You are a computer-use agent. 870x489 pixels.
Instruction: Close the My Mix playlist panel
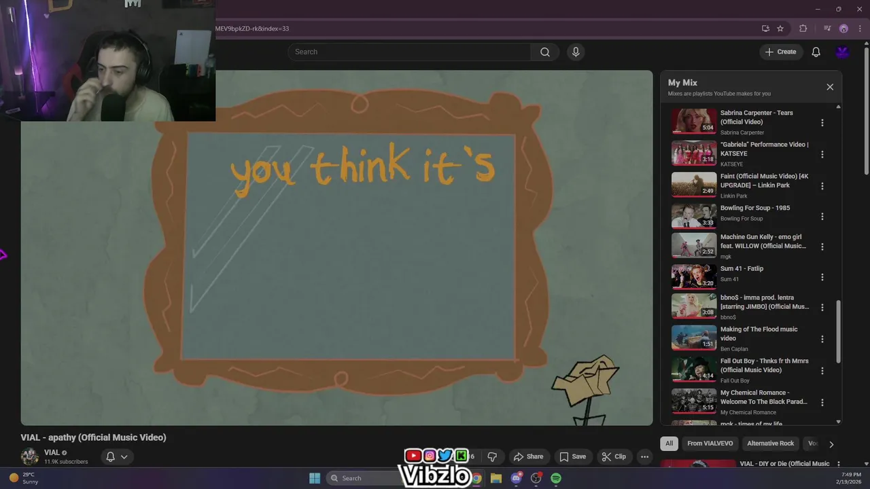coord(830,87)
